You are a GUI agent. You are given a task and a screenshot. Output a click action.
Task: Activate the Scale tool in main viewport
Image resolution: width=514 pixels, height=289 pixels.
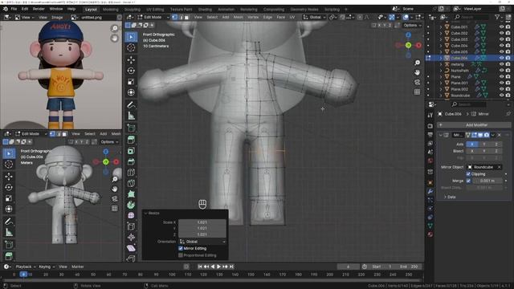131,82
